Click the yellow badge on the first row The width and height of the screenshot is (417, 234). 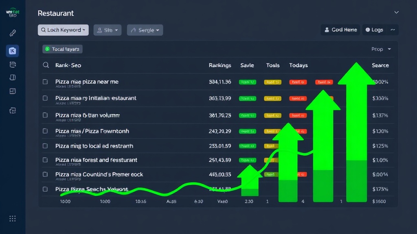(x=272, y=82)
